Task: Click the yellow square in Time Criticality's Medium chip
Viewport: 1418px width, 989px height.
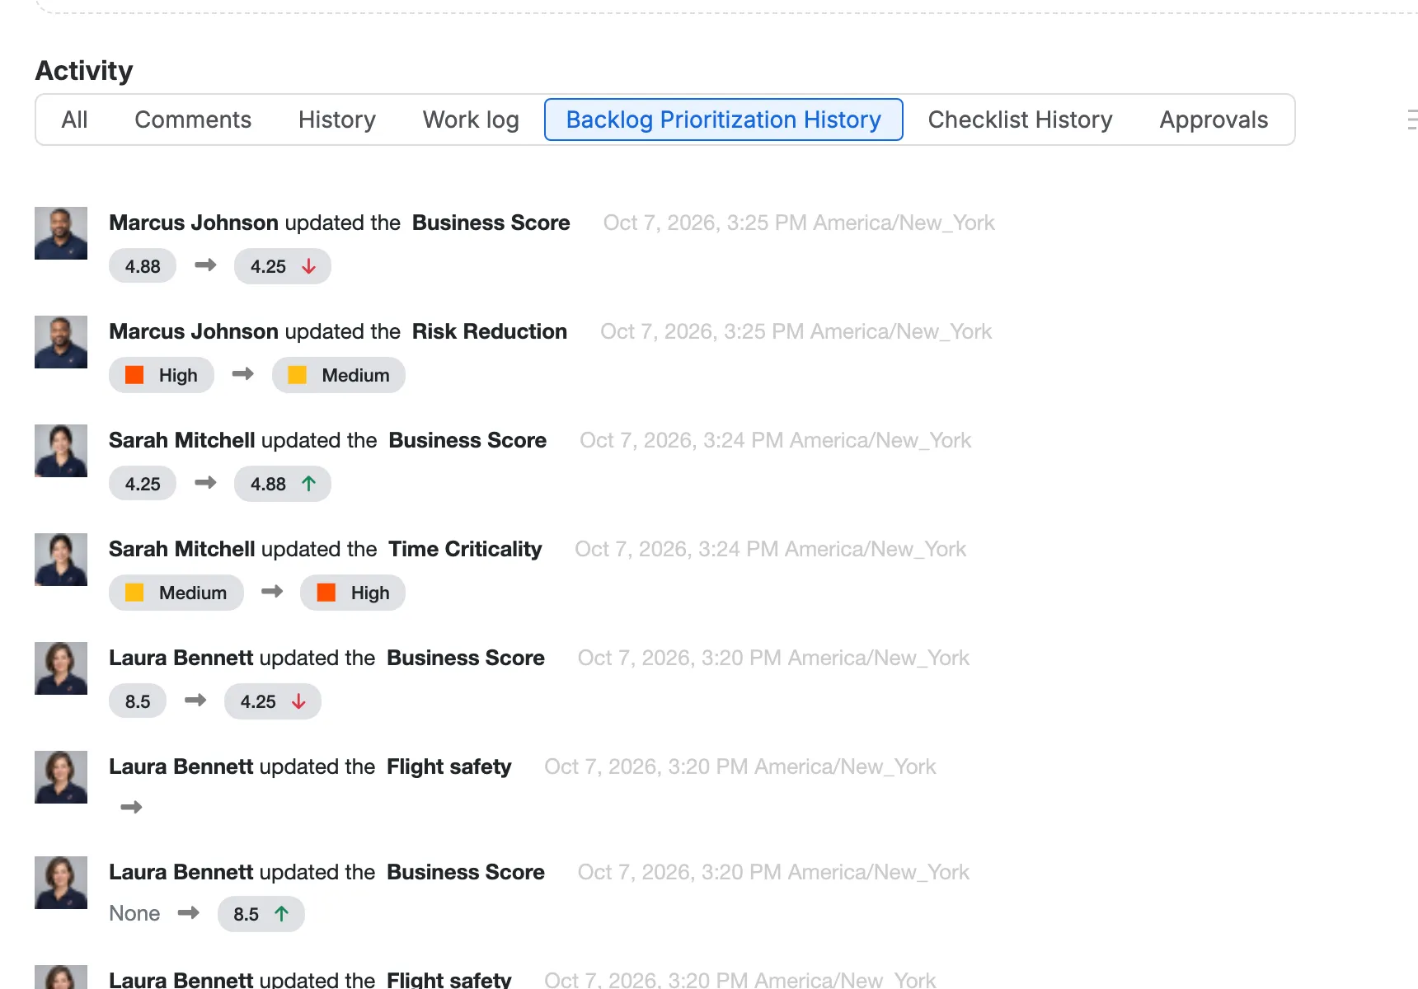Action: tap(134, 593)
